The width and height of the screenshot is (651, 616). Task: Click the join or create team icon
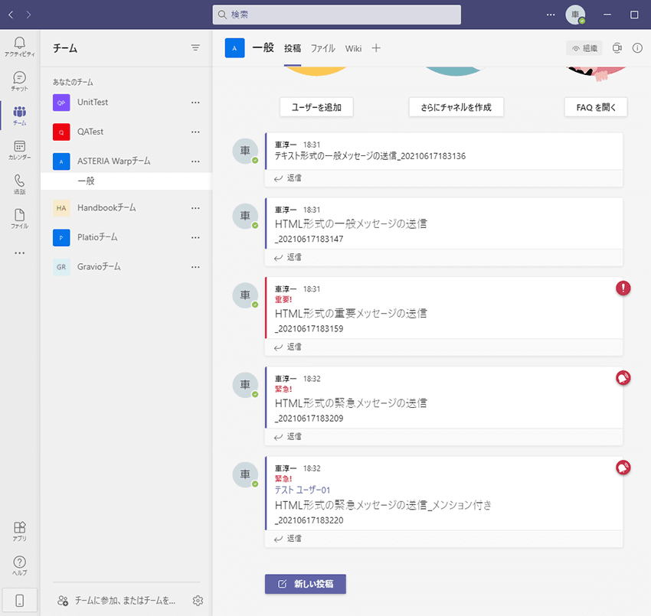click(63, 600)
